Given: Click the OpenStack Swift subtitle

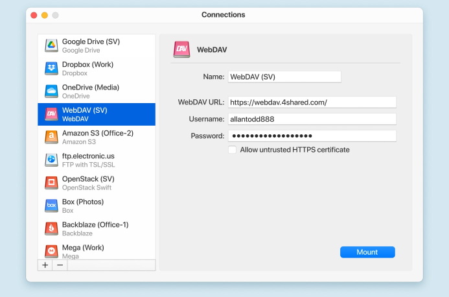Looking at the screenshot, I should point(87,188).
